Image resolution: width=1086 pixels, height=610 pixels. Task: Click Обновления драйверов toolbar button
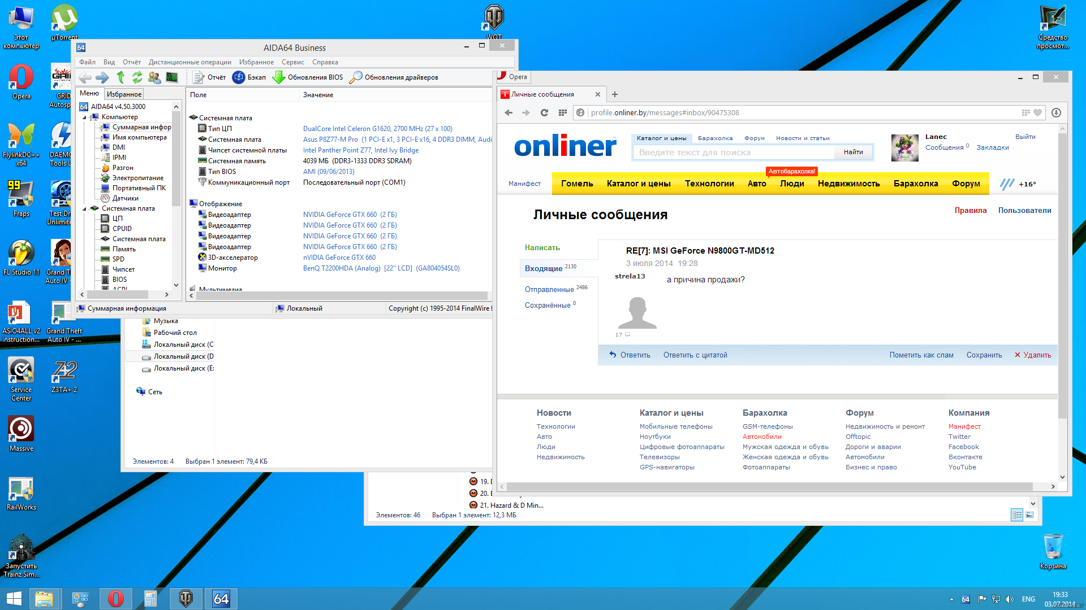click(x=394, y=77)
